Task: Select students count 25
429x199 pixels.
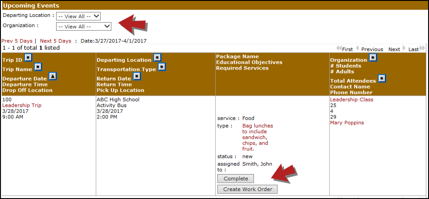Action: pyautogui.click(x=333, y=106)
